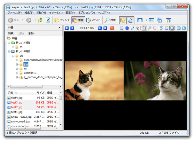Screen dimensions: 194x141
Task: Collapse the 新しい本棚2 tree node
Action: 9,51
